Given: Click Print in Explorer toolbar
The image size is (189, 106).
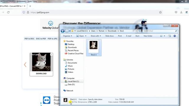Looking at the screenshot, I should [120, 36].
